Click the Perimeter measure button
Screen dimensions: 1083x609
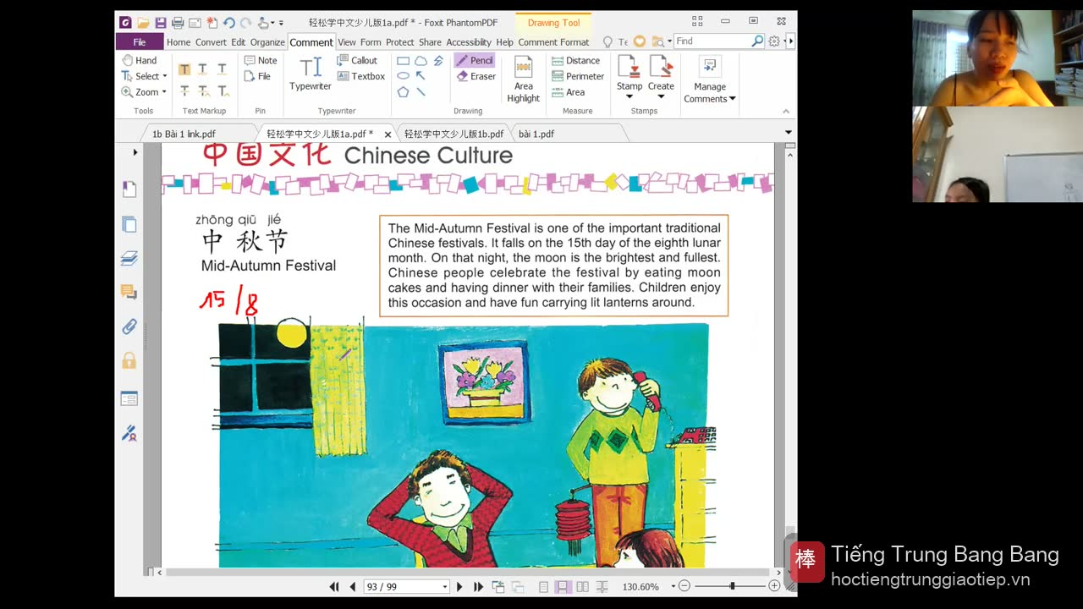(x=578, y=76)
